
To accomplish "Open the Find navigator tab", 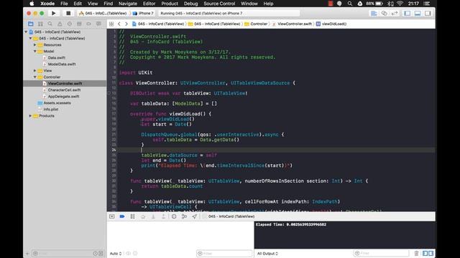I will 50,24.
